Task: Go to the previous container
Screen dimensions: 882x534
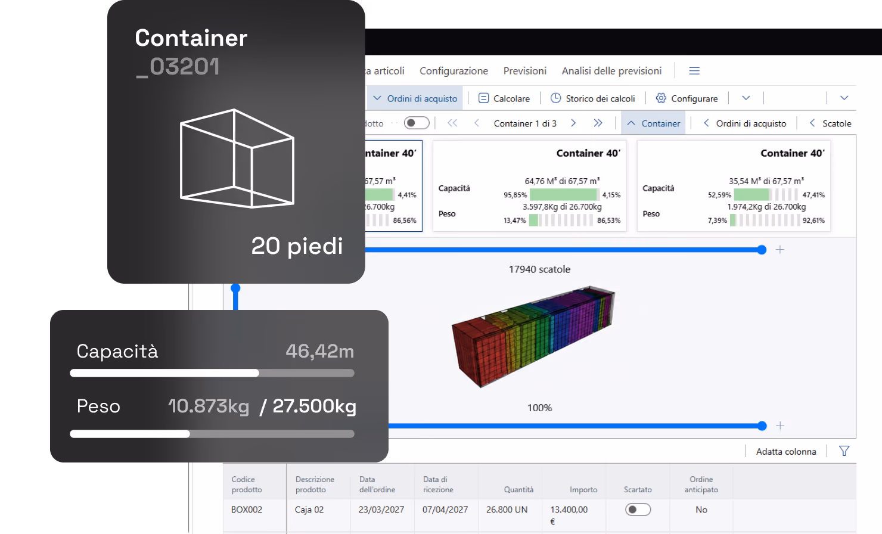Action: [x=477, y=123]
